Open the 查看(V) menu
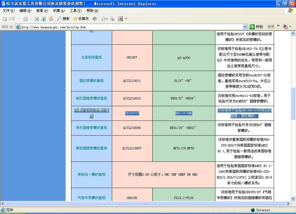The image size is (296, 214). (x=42, y=11)
